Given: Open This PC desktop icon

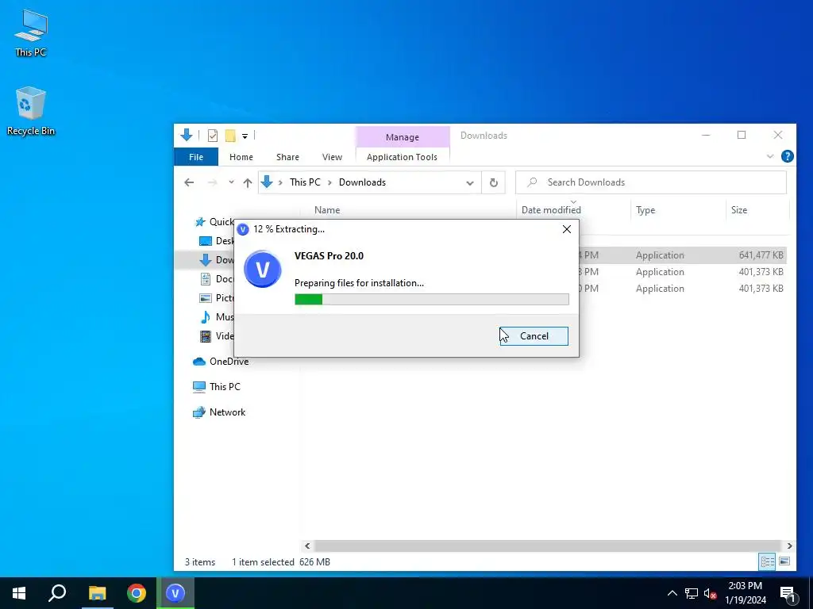Looking at the screenshot, I should point(31,33).
